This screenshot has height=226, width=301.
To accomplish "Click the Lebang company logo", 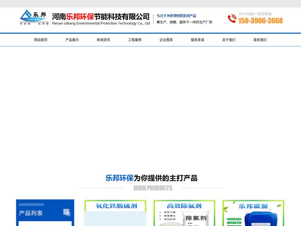I will click(x=34, y=17).
